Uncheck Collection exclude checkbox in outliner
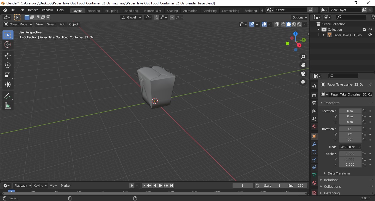The width and height of the screenshot is (375, 201). point(365,29)
